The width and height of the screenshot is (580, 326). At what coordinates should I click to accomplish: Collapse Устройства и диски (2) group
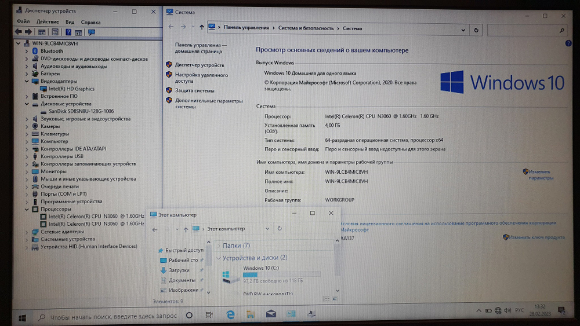point(219,258)
